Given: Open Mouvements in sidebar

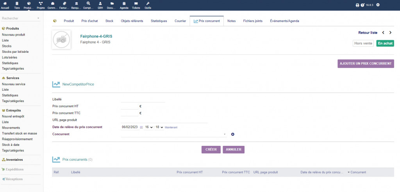Looking at the screenshot, I should (x=10, y=127).
